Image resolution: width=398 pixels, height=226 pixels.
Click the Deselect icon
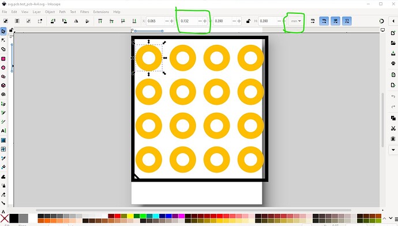(x=28, y=21)
